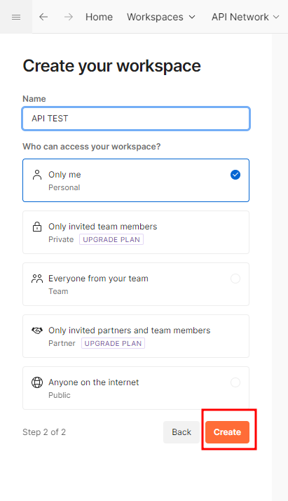Select the Everyone from your team radio

point(235,279)
